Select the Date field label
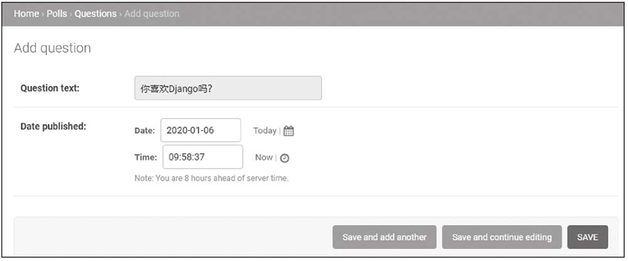628x261 pixels. pos(144,130)
